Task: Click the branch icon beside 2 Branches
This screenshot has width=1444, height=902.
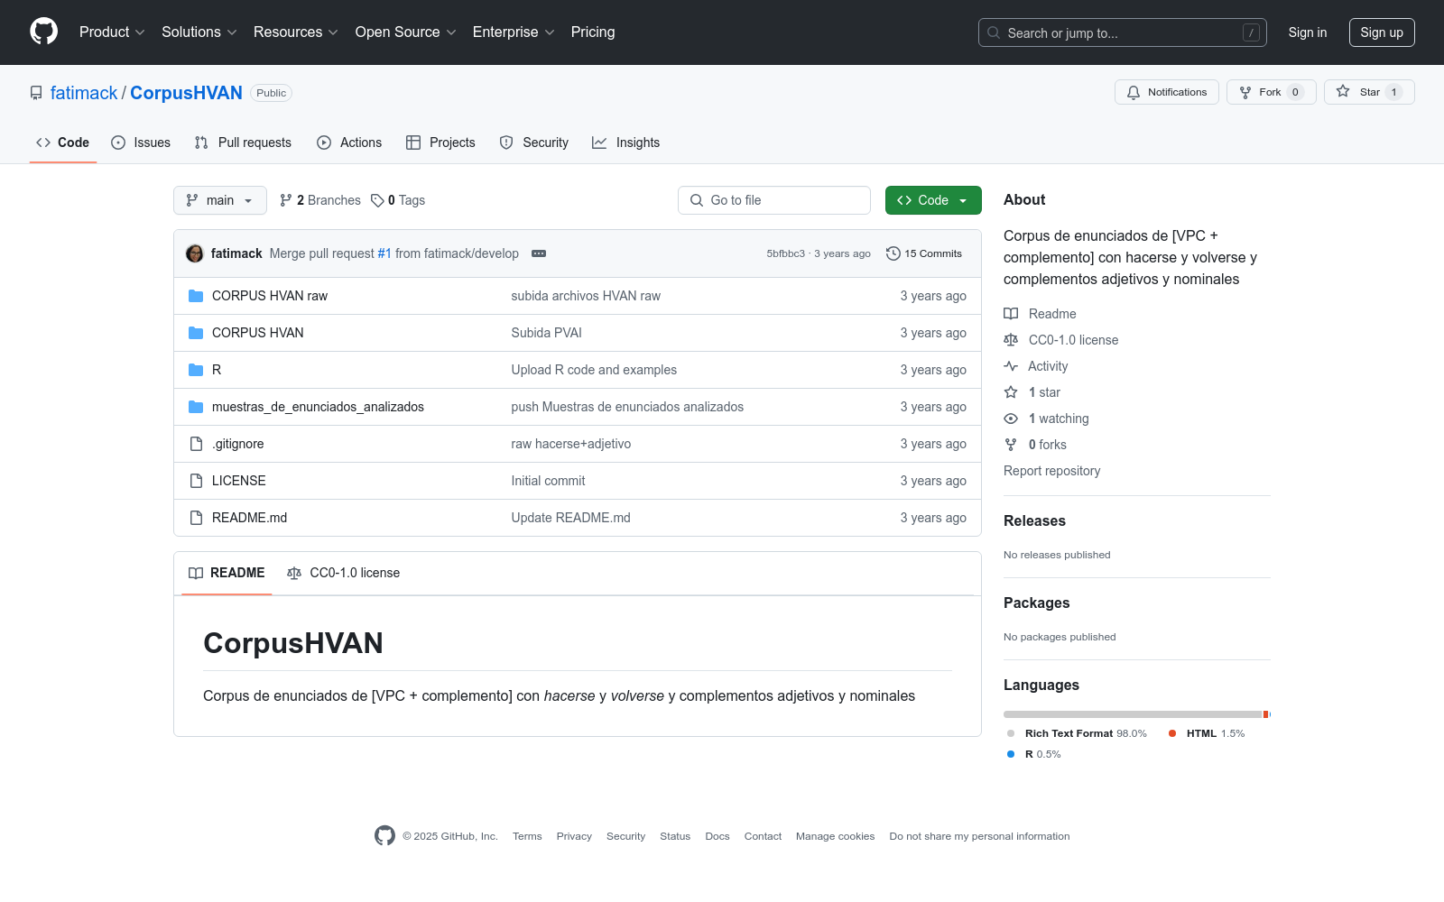Action: point(286,200)
